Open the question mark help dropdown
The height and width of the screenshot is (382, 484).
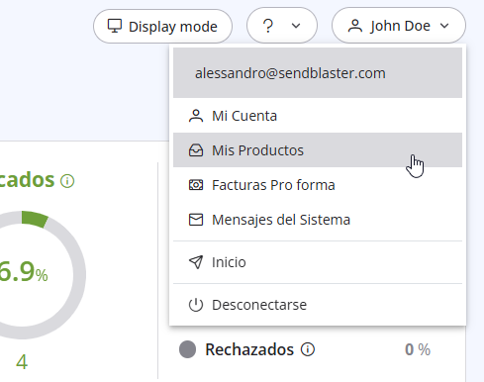coord(282,26)
